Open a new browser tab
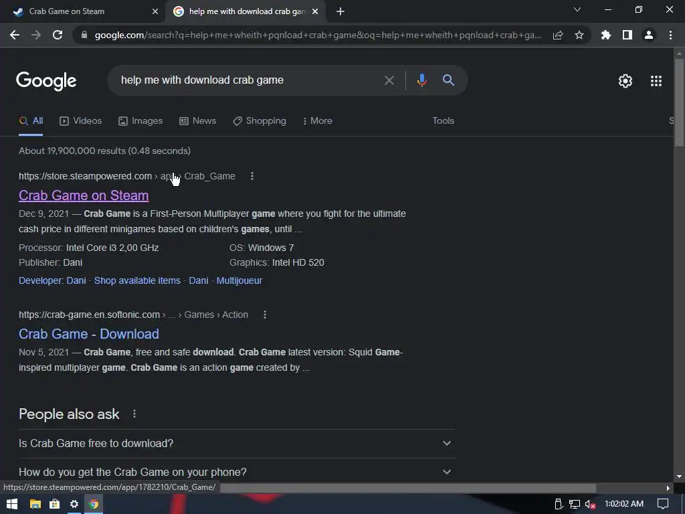This screenshot has width=685, height=514. tap(340, 12)
